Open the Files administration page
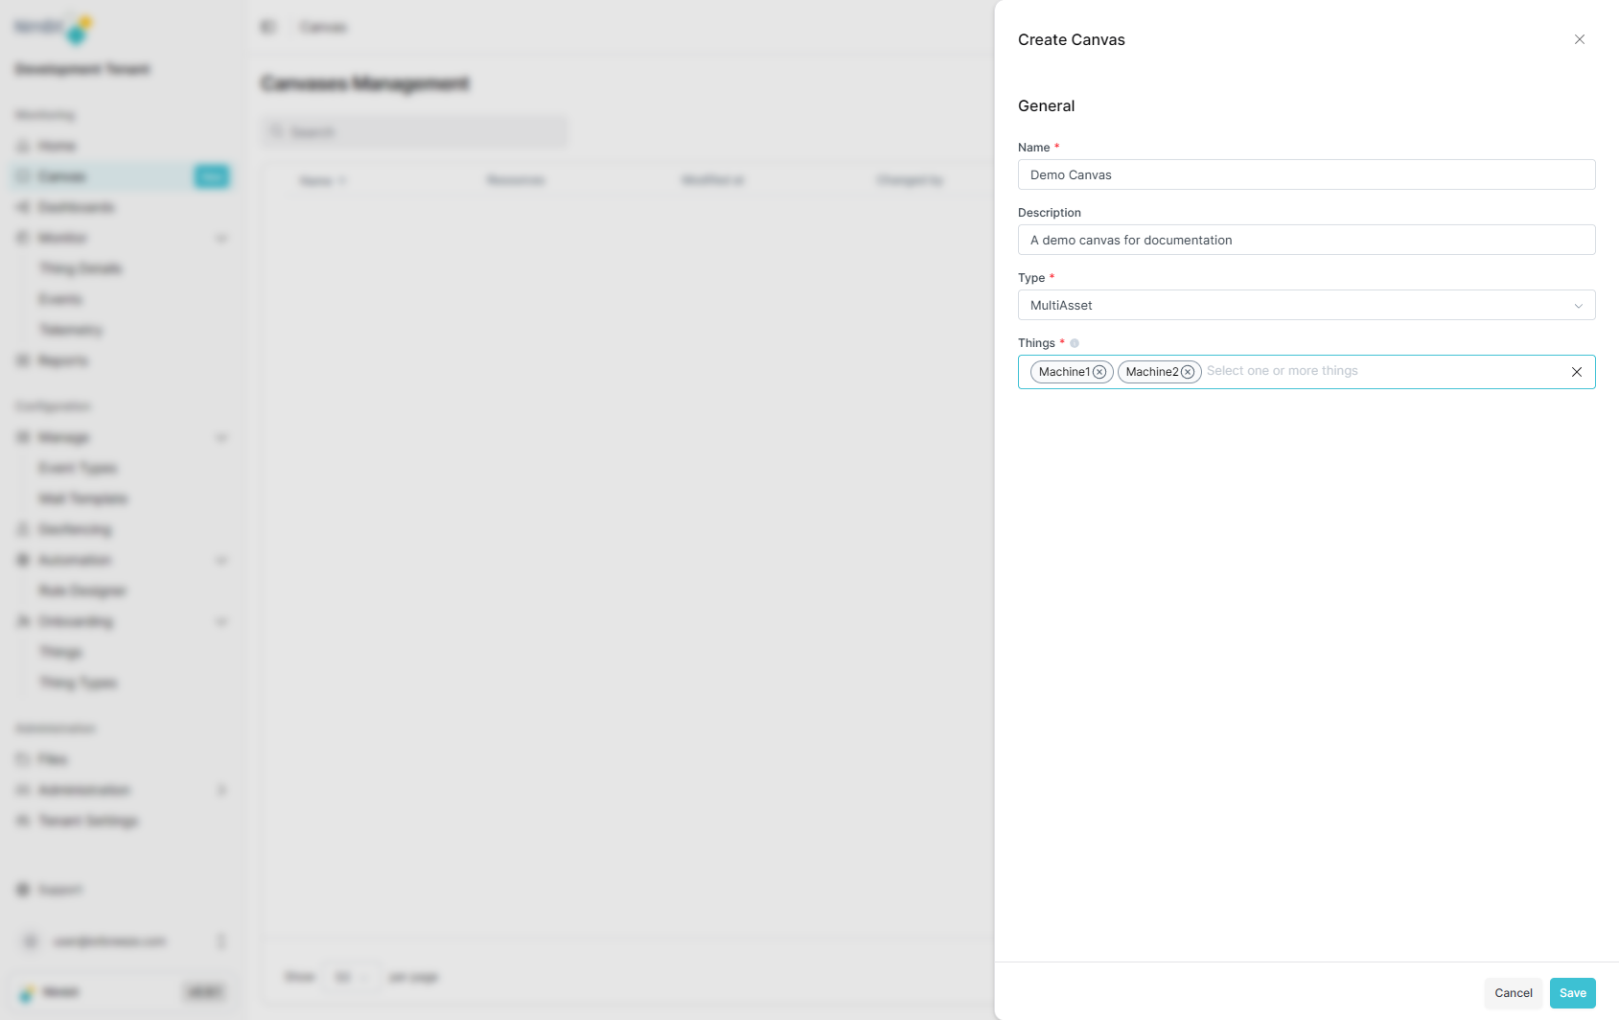The image size is (1619, 1020). pos(54,758)
